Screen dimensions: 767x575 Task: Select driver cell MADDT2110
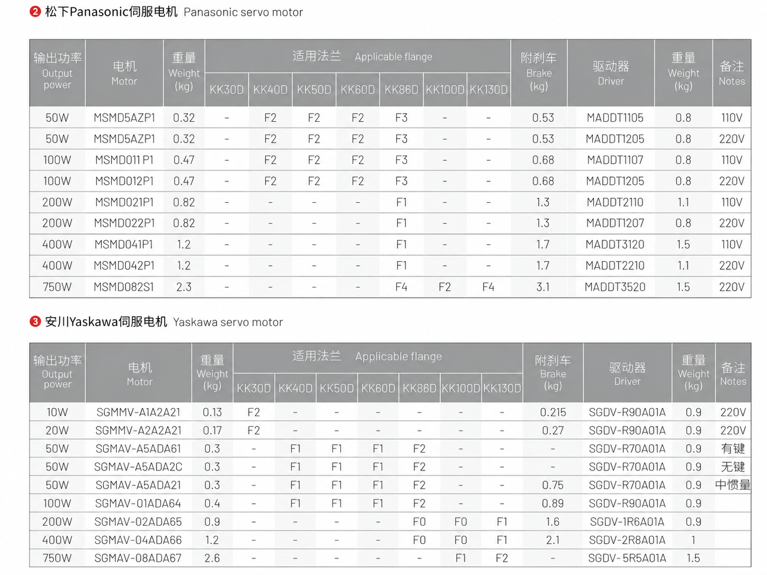[615, 202]
